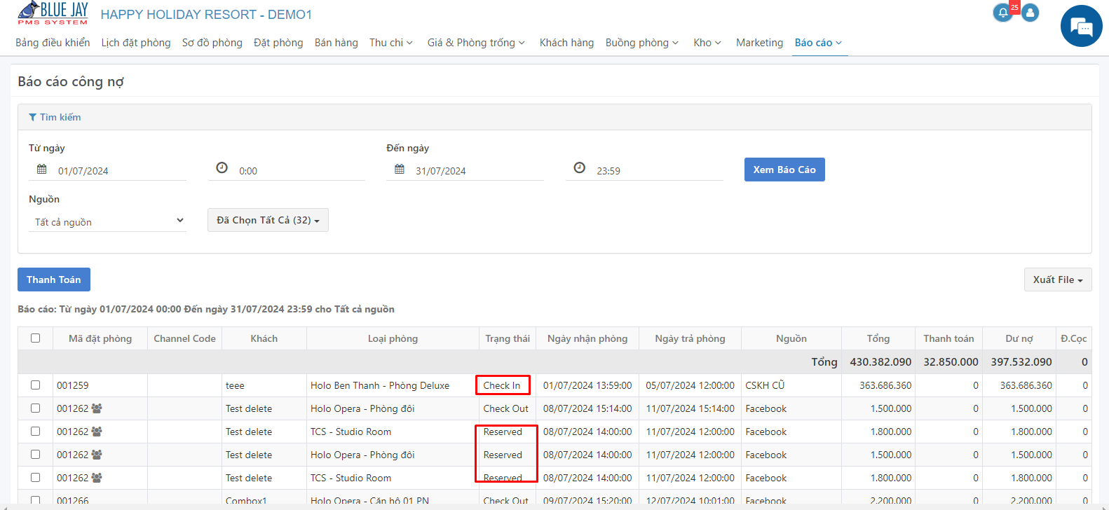Click calendar icon for Đến ngày
1109x510 pixels.
pyautogui.click(x=400, y=170)
